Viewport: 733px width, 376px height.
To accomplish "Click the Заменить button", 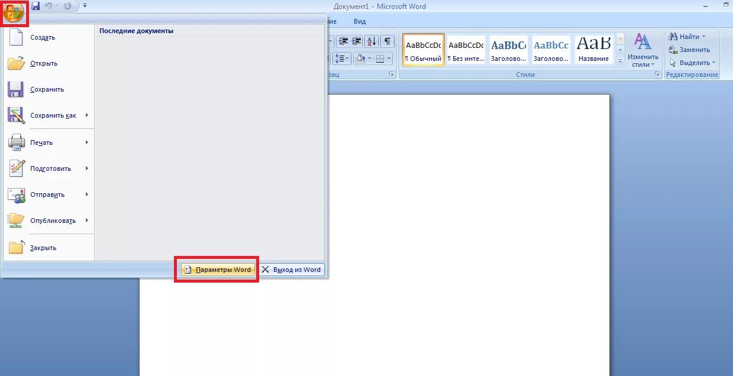I will [x=689, y=50].
